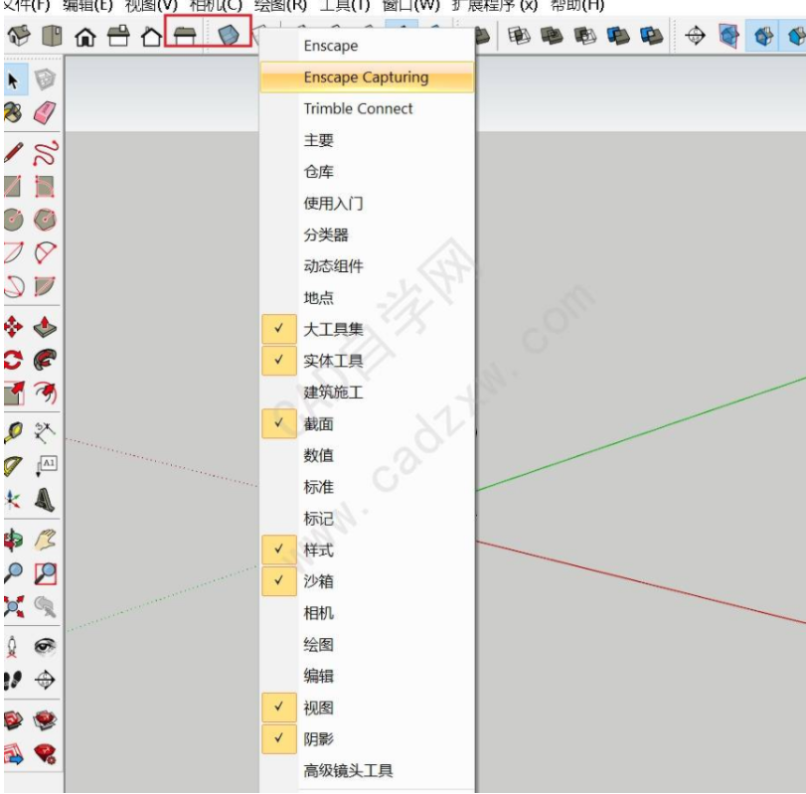Select the Zoom magnifier tool
Viewport: 806px width, 794px height.
click(13, 573)
